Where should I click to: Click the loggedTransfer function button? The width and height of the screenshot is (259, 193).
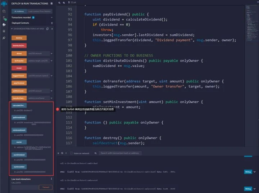coord(19,76)
